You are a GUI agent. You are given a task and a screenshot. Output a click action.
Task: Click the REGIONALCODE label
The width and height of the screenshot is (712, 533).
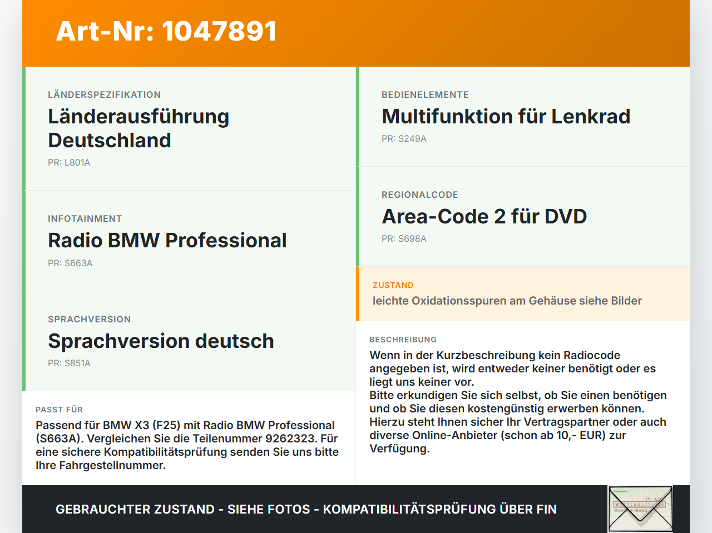point(420,195)
